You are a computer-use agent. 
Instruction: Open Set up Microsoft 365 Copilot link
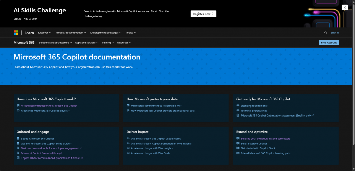click(x=37, y=139)
